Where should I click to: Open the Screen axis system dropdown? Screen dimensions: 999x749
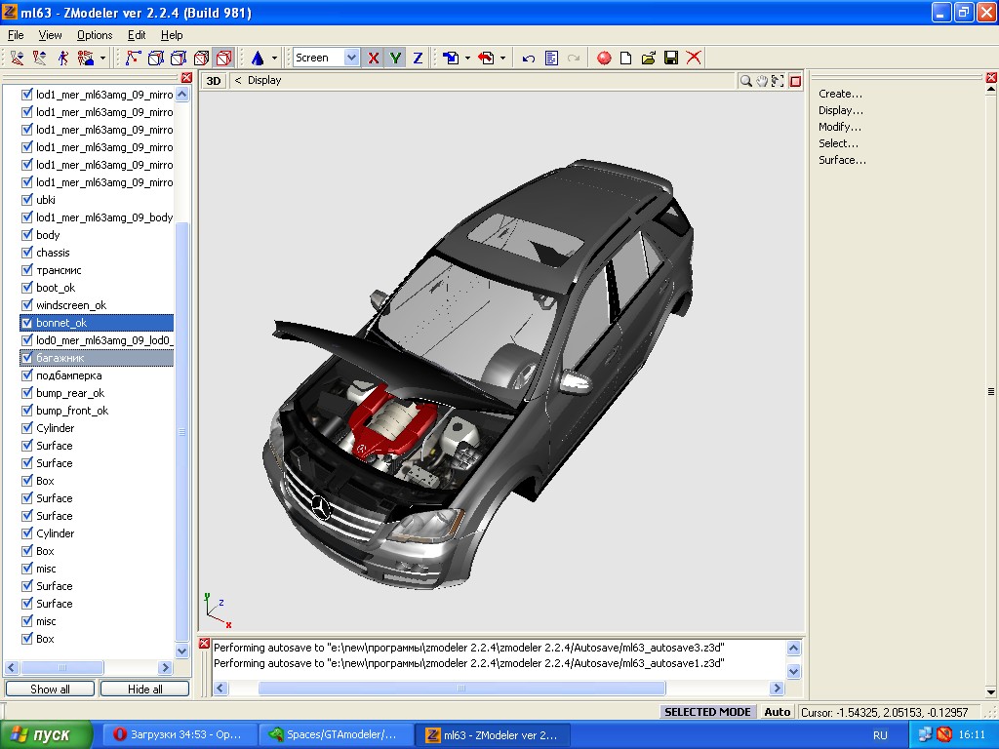[351, 58]
